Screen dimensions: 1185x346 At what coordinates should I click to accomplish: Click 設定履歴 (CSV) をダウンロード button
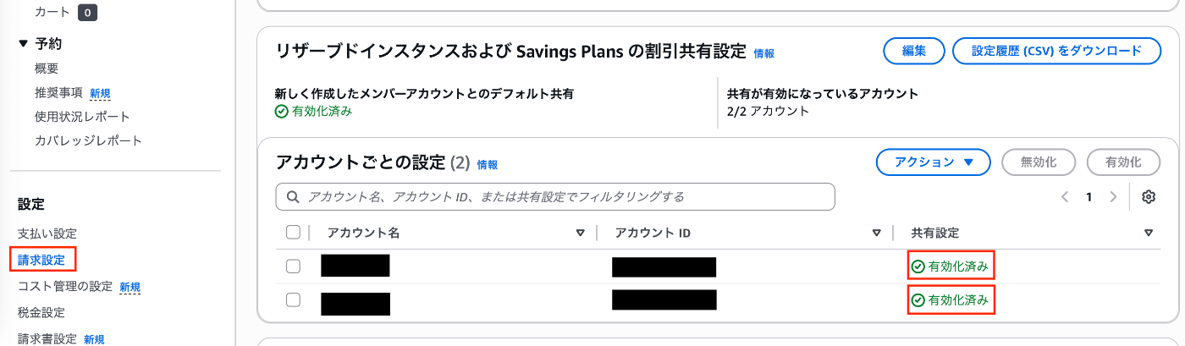(x=1056, y=51)
